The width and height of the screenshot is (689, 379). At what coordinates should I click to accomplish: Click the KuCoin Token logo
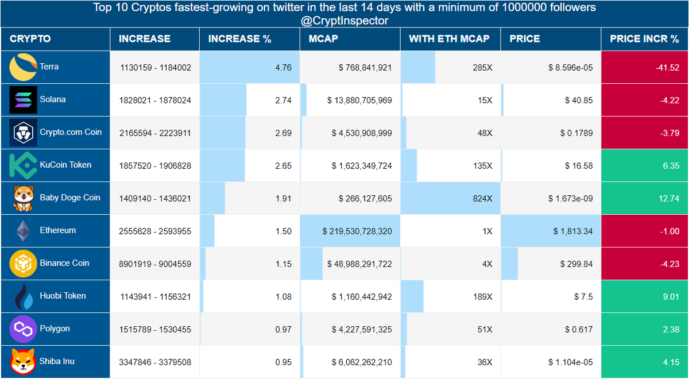[24, 165]
